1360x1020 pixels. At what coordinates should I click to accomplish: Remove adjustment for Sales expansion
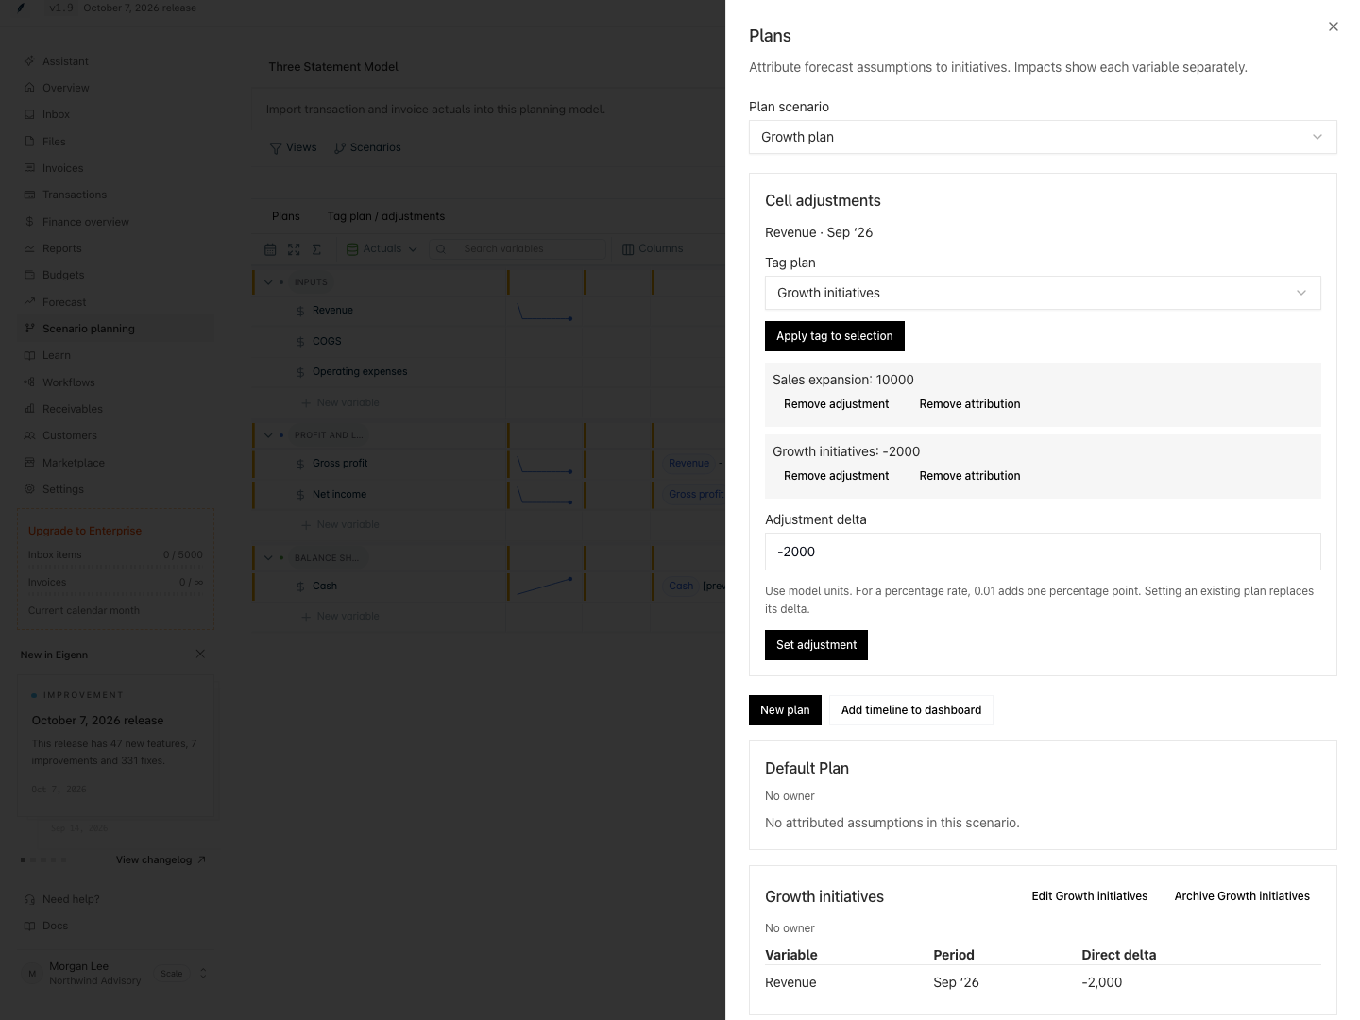pos(836,404)
